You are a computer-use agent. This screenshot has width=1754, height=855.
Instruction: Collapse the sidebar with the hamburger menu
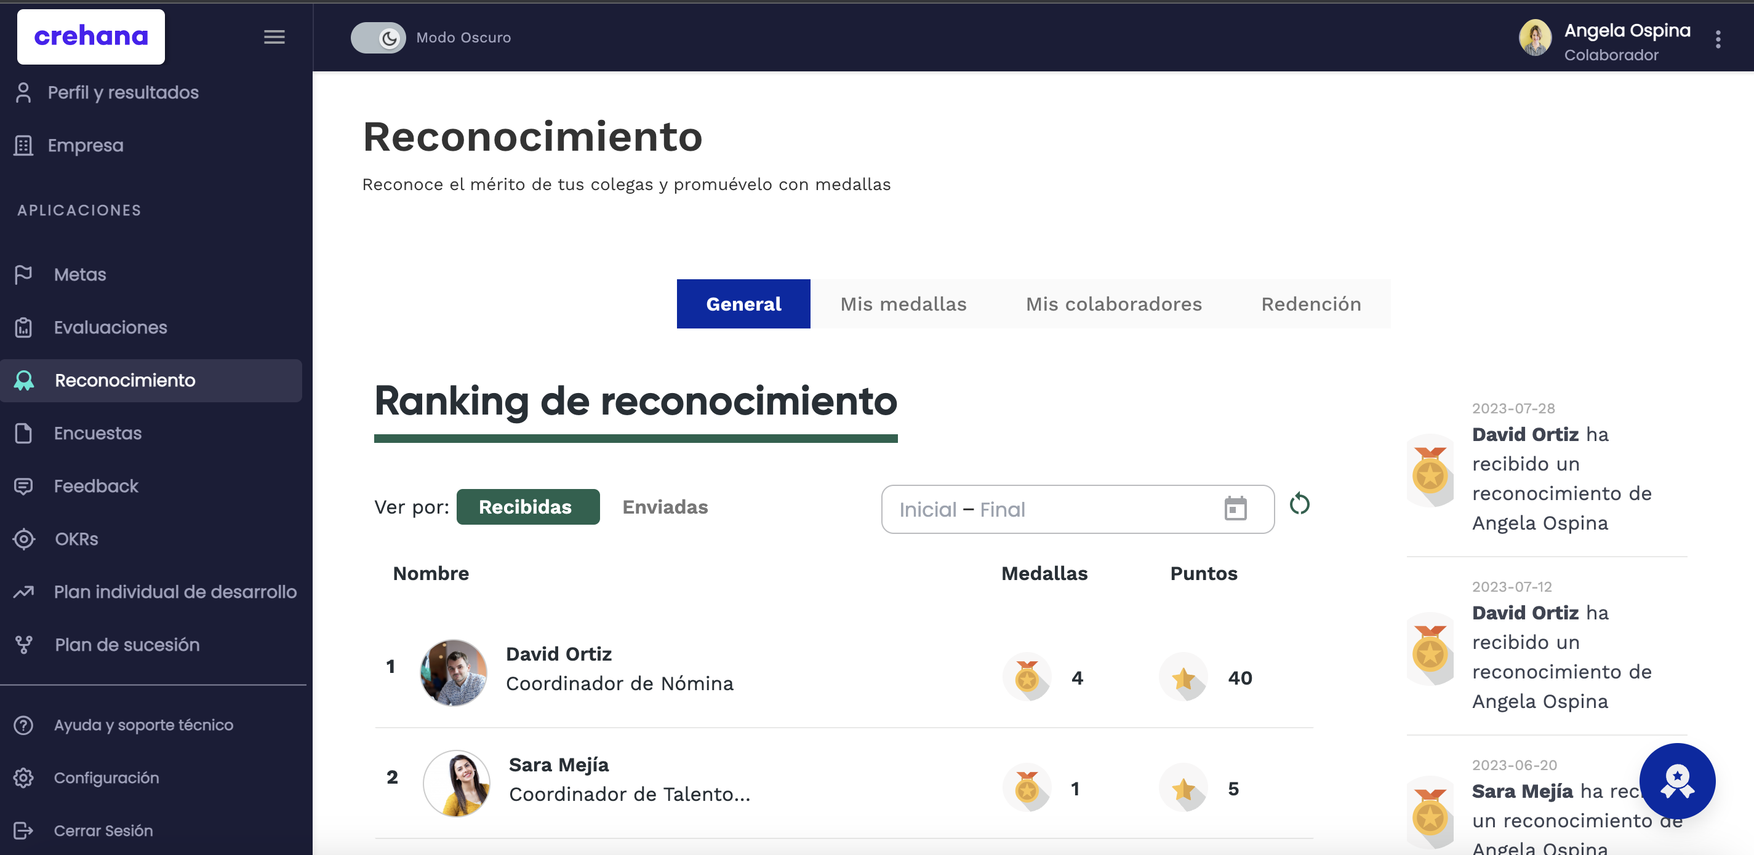click(x=274, y=37)
